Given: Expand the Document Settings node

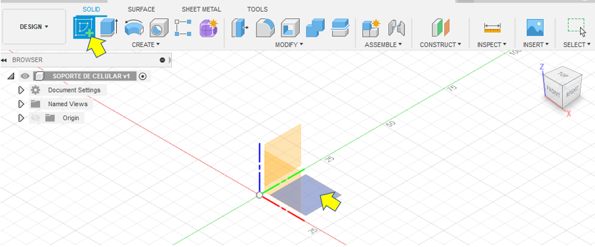Looking at the screenshot, I should tap(21, 90).
